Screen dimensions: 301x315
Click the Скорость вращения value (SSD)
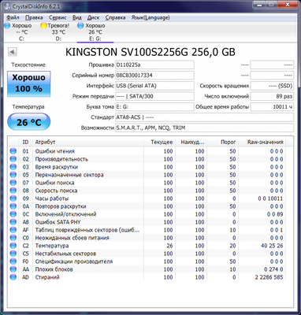click(x=272, y=86)
